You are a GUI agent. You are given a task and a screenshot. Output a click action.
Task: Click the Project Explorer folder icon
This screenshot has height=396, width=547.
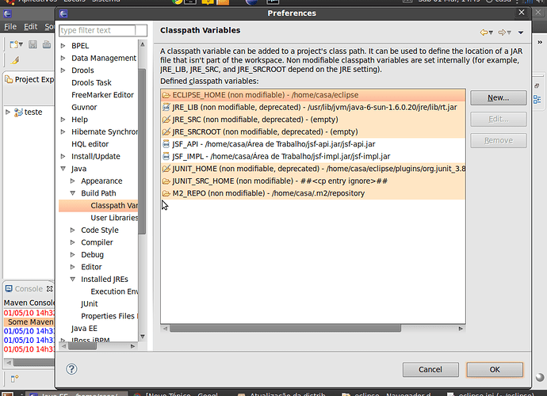pos(9,79)
